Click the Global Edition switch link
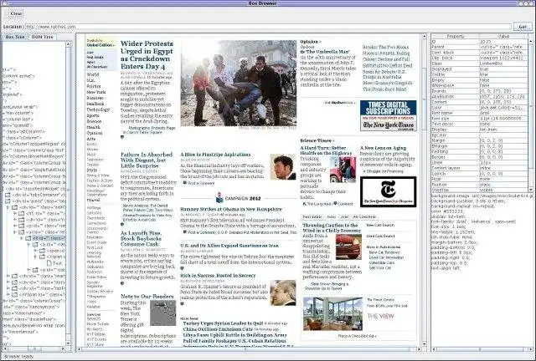The image size is (536, 361). pos(100,45)
